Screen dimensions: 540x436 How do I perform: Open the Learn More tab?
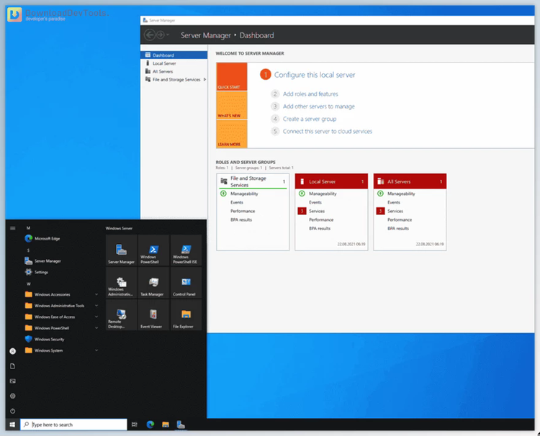click(x=232, y=134)
